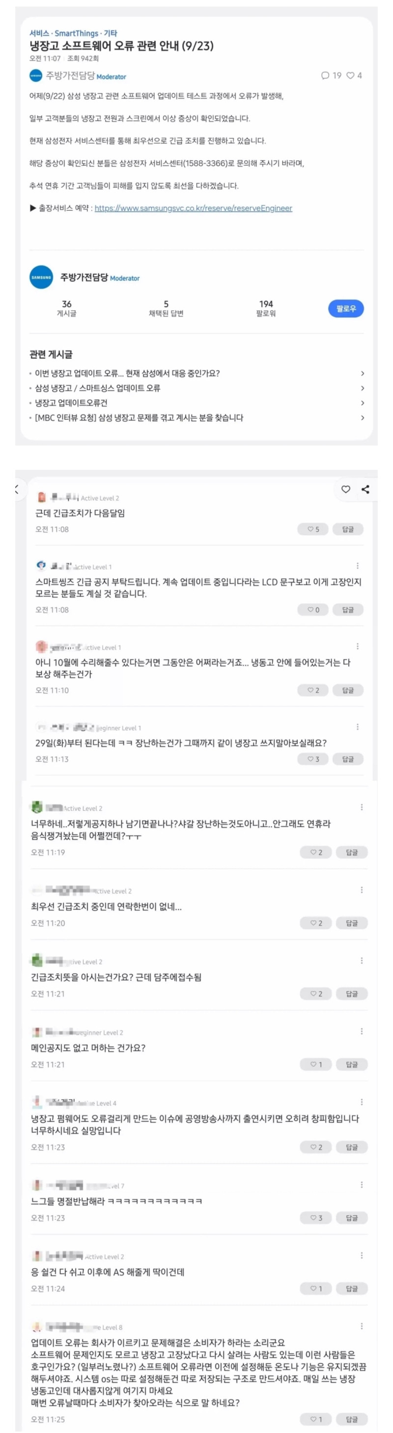This screenshot has height=1433, width=393.
Task: Like the comment '메인공지도 없고 머하는 건가요?'
Action: (x=316, y=1064)
